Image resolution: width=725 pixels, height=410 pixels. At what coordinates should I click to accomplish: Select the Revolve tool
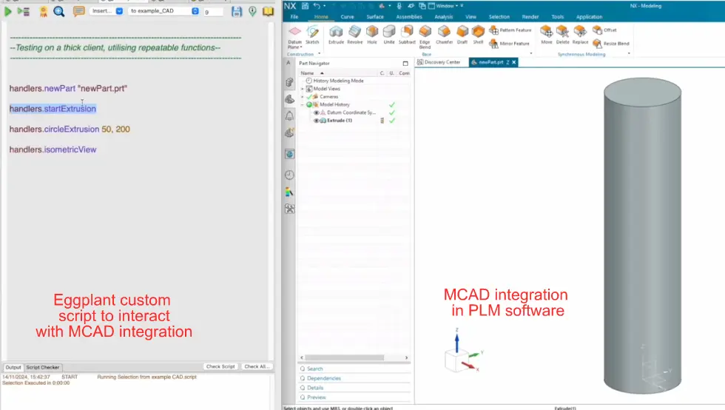[355, 34]
